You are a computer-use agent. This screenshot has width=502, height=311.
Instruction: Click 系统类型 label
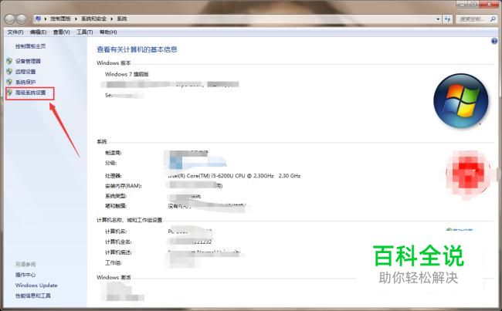point(116,196)
